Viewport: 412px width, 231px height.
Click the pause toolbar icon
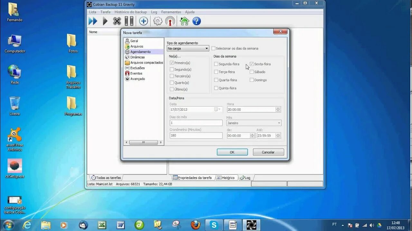[129, 21]
